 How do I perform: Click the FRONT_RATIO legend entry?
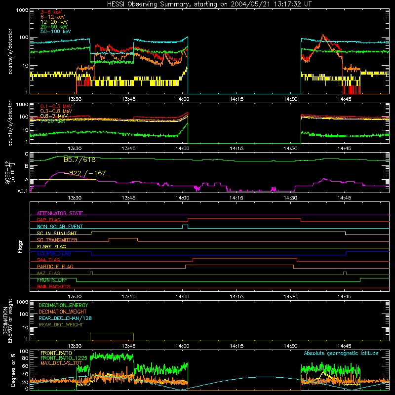56,353
